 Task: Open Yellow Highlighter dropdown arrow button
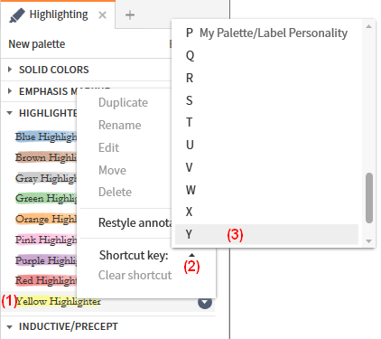[x=205, y=302]
